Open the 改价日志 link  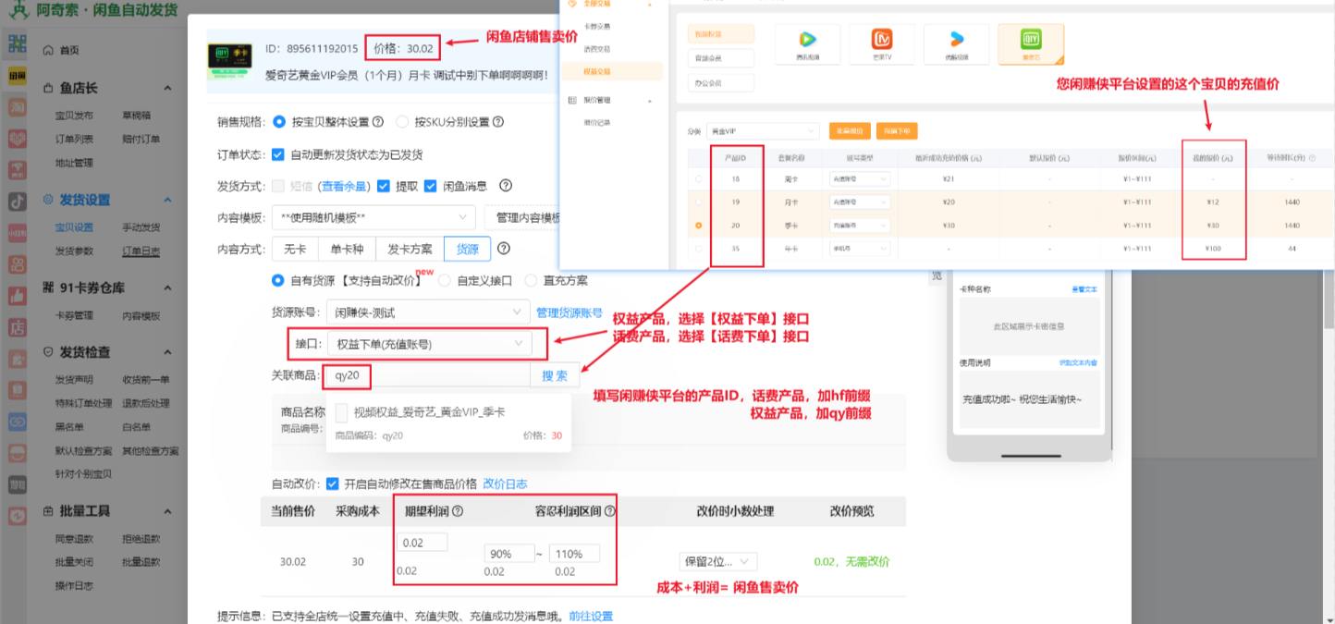(x=506, y=483)
